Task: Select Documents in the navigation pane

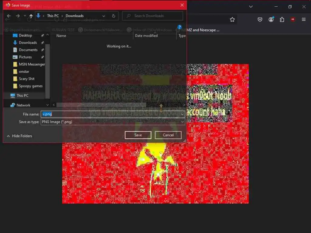Action: (28, 50)
